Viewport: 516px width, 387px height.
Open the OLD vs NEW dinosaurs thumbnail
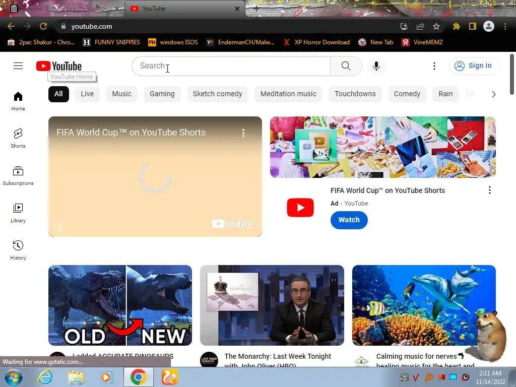point(120,305)
